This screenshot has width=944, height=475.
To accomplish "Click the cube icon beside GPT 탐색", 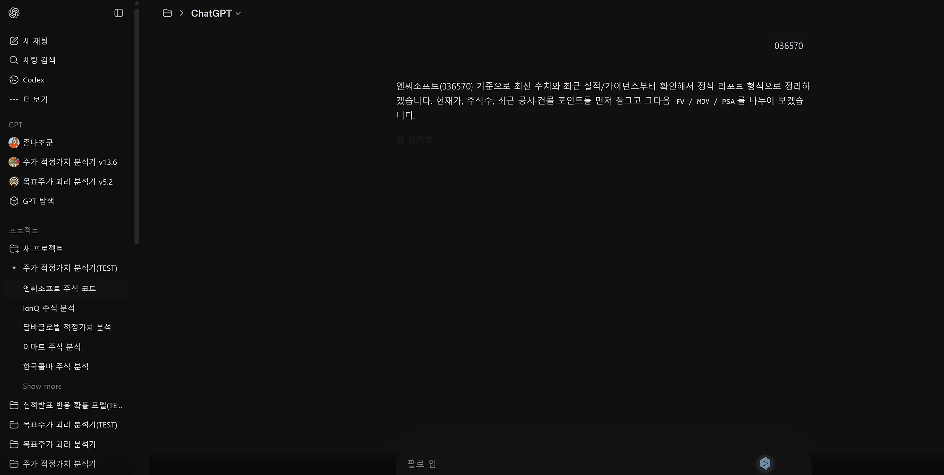I will (14, 201).
